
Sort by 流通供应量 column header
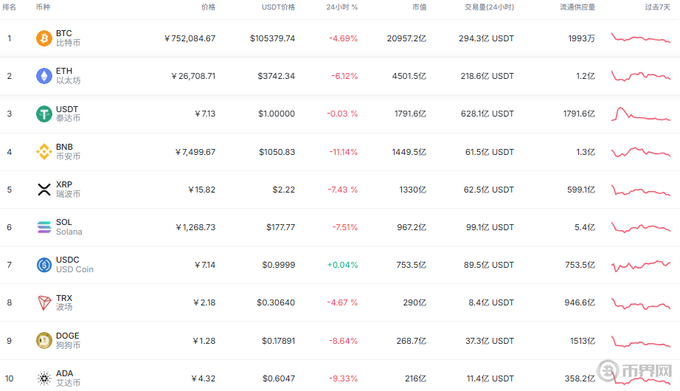point(576,7)
